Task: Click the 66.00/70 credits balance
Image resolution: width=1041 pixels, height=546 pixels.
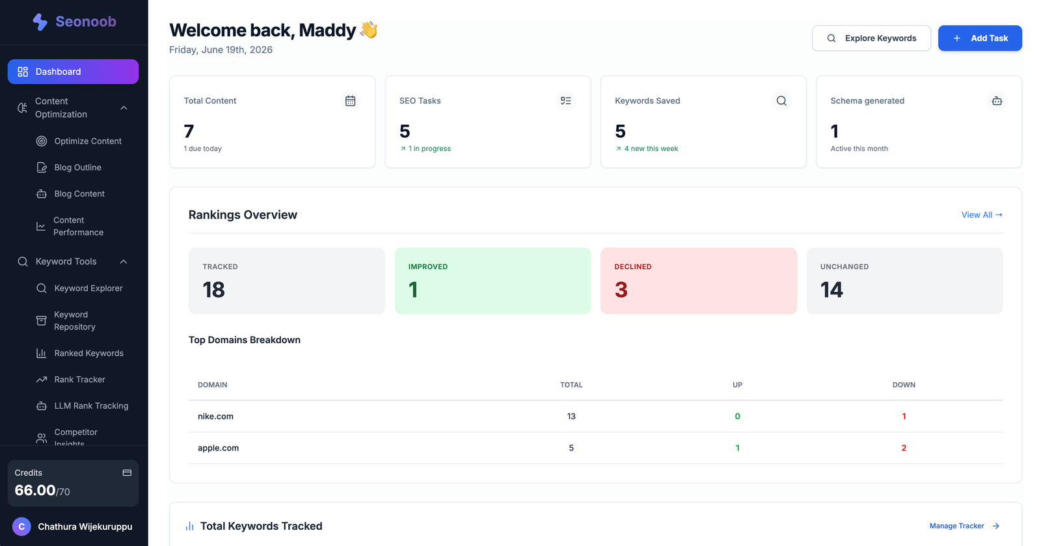Action: point(42,490)
